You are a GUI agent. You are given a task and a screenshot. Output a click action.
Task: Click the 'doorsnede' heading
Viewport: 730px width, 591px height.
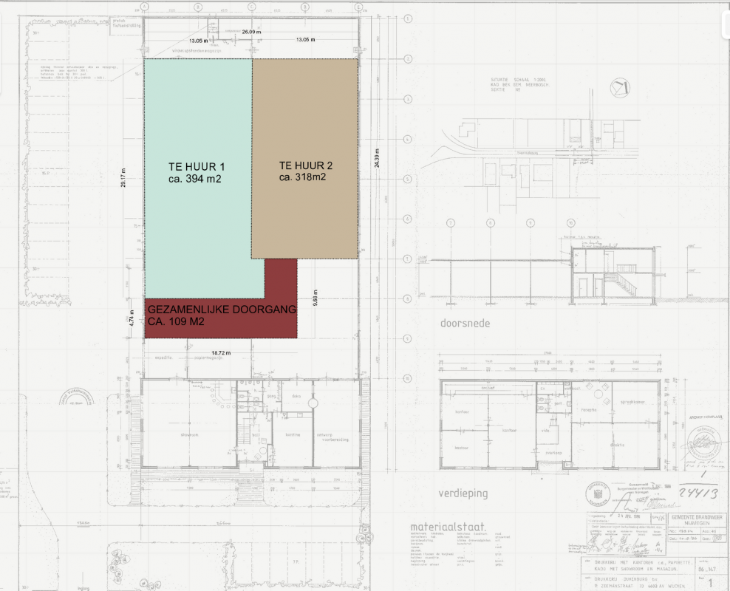coord(465,323)
